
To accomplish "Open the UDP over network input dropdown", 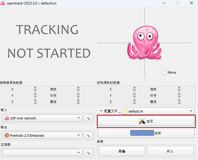I will (x=42, y=118).
